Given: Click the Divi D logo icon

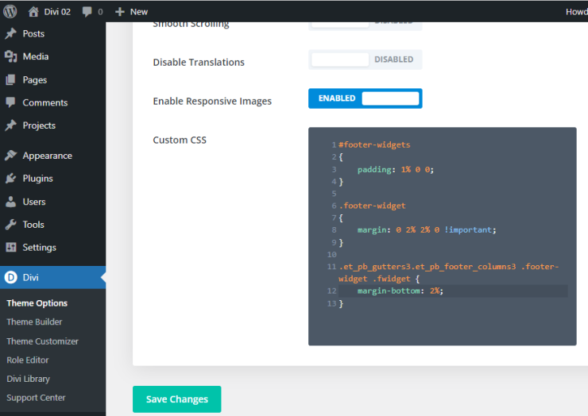Looking at the screenshot, I should 11,277.
